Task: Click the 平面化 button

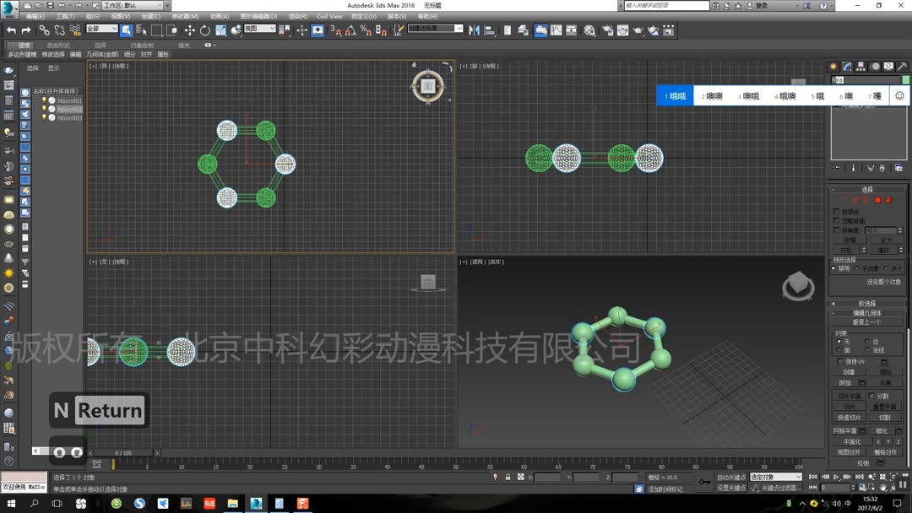Action: (x=852, y=441)
